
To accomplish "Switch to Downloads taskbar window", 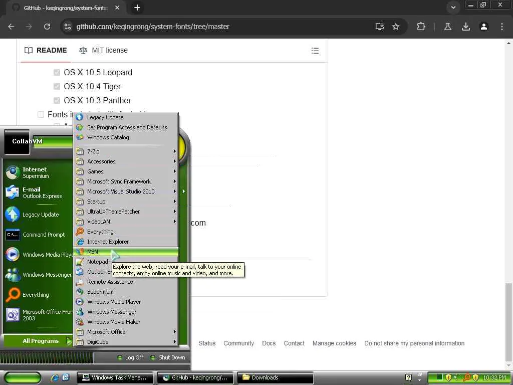I will point(275,378).
